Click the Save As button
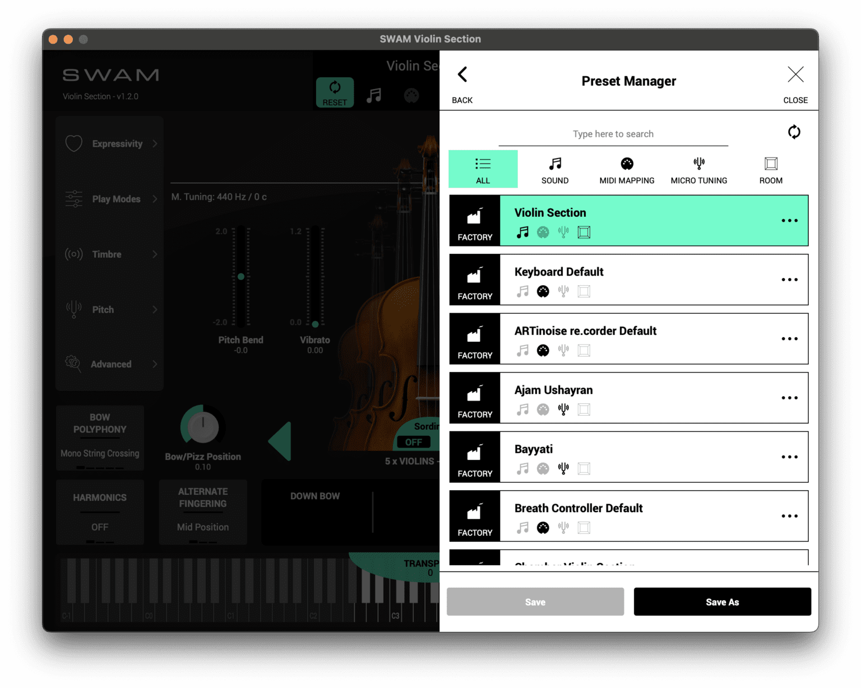Viewport: 861px width, 688px height. [722, 601]
